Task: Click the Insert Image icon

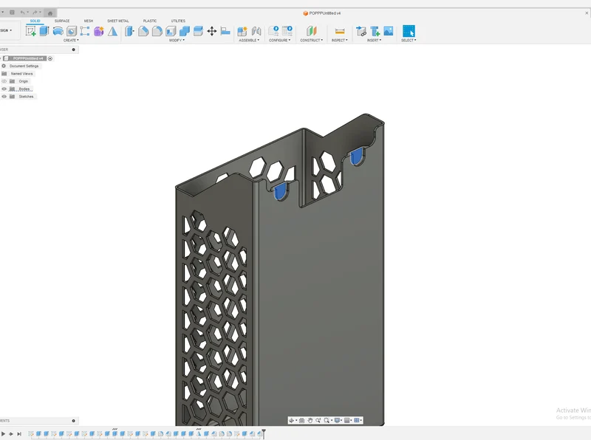Action: pos(389,31)
